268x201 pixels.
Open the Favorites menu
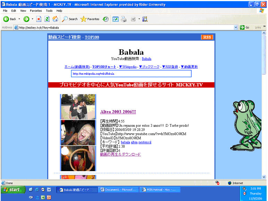coord(36,11)
